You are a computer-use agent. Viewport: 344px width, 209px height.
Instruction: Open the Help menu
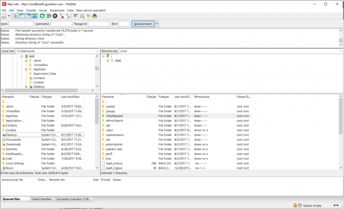tap(70, 10)
